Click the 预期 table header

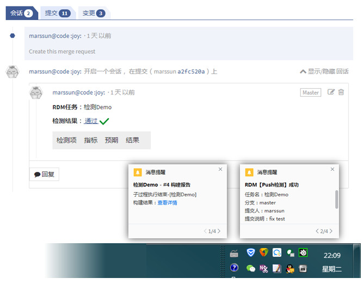(112, 140)
